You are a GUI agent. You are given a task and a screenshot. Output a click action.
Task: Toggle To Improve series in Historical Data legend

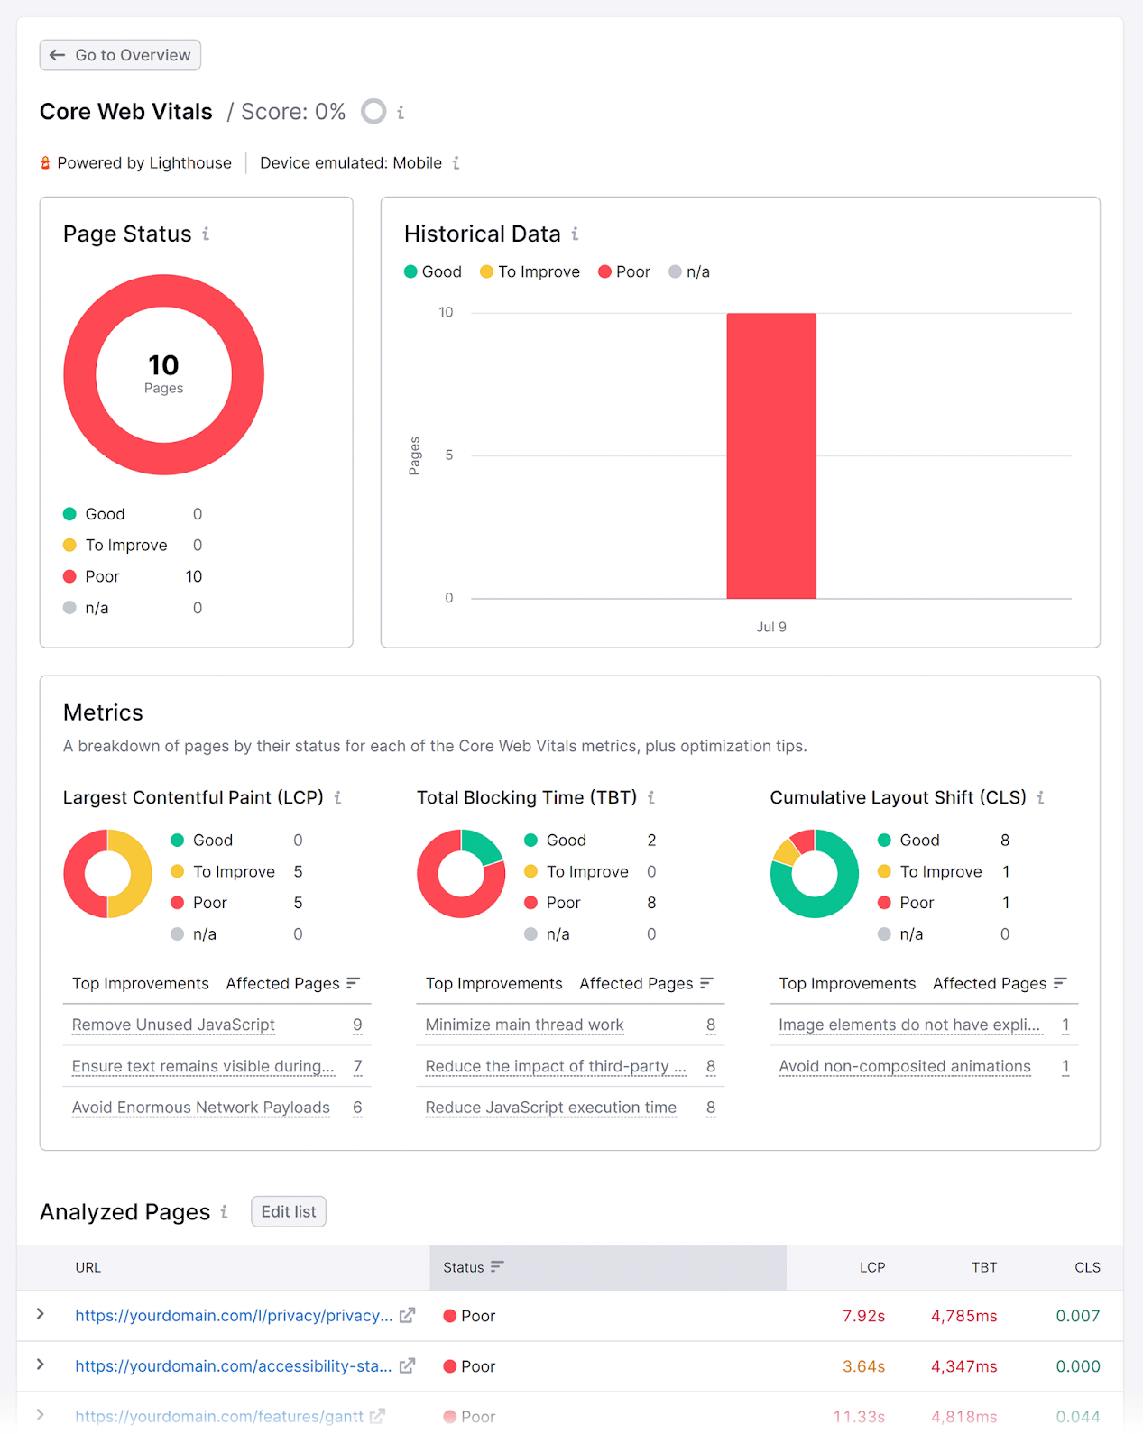pyautogui.click(x=530, y=271)
